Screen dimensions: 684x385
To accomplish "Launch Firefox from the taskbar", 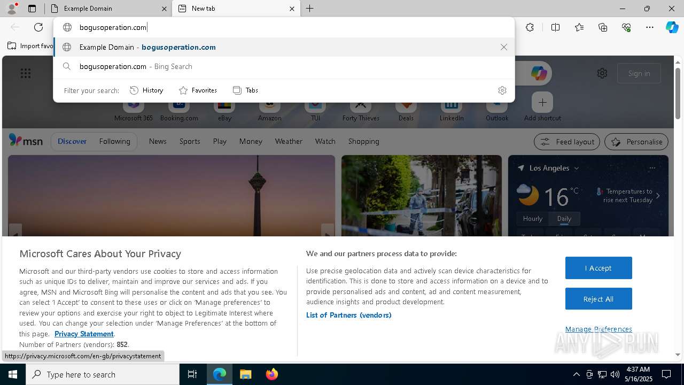I will [271, 374].
